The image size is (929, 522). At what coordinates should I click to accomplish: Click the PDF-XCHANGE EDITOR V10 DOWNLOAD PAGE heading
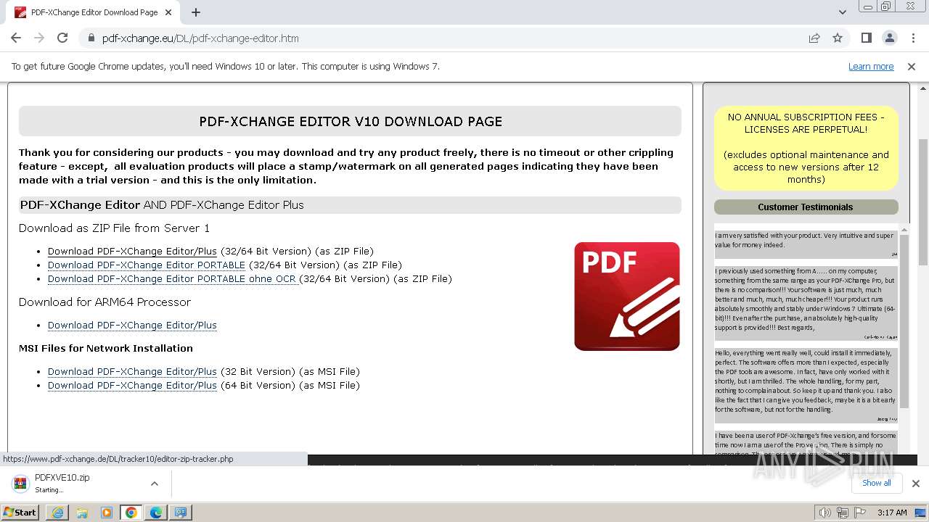click(351, 122)
